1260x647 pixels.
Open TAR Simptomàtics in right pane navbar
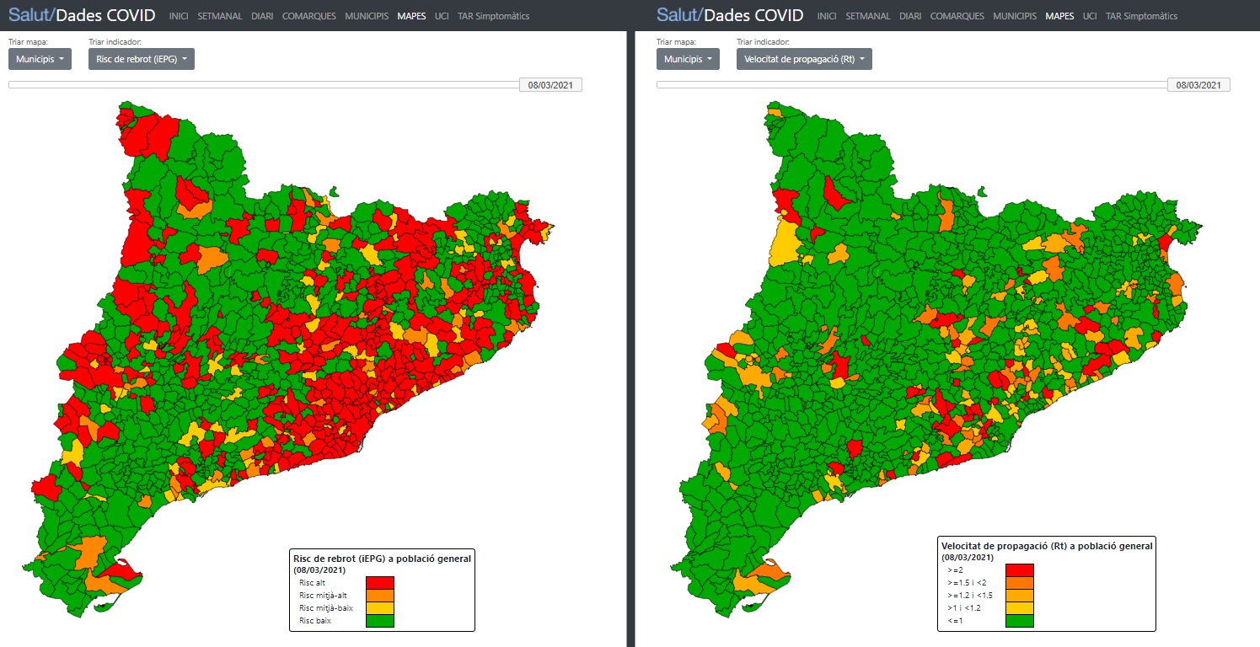1141,16
